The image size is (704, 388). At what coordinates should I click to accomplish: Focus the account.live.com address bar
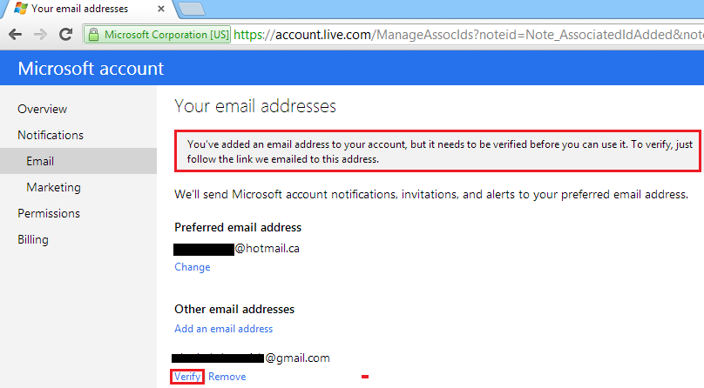point(467,35)
